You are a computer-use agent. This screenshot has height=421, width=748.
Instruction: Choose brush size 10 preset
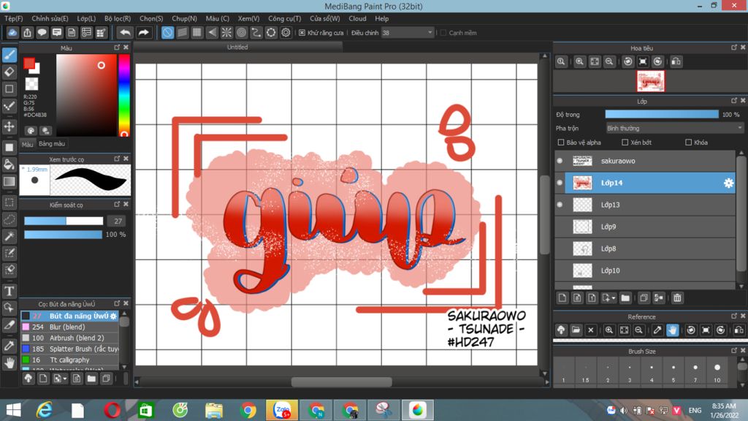[x=717, y=372]
